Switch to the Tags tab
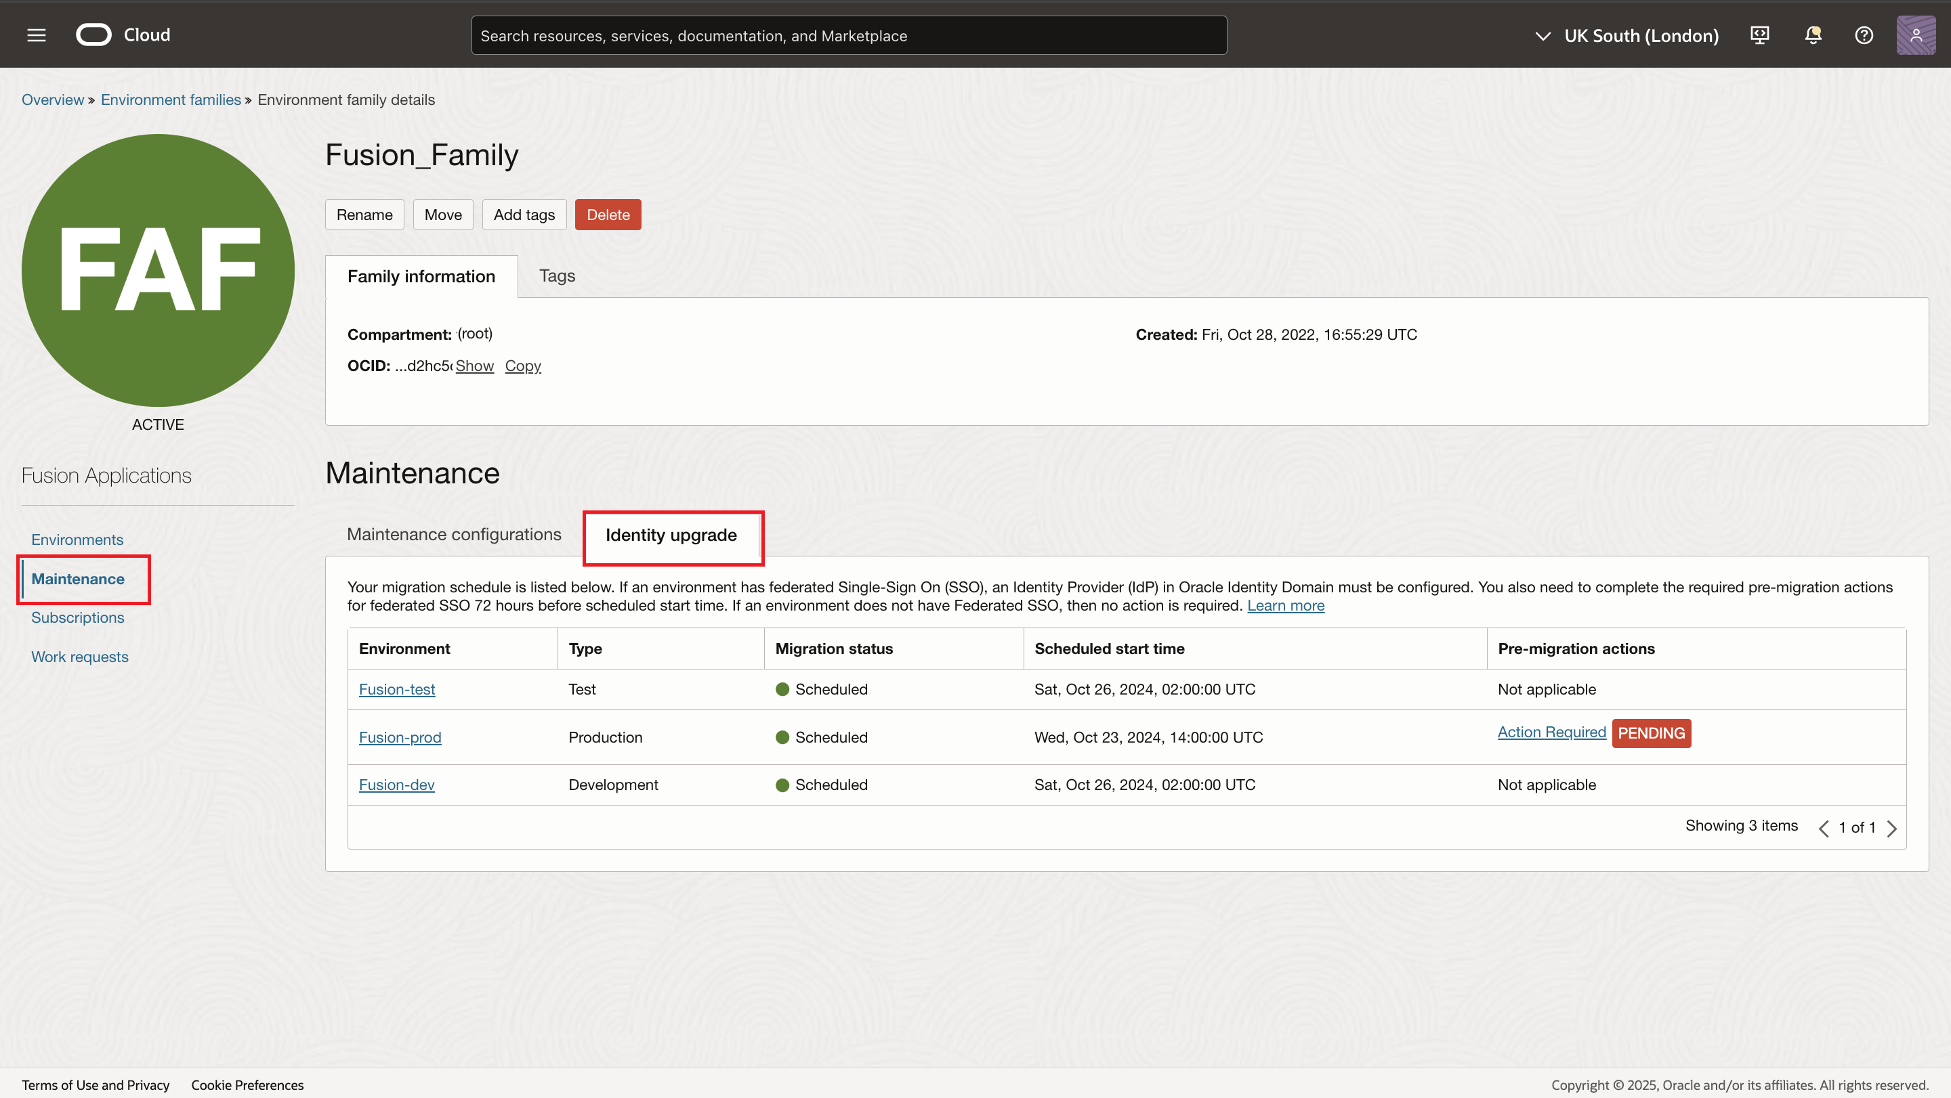 pyautogui.click(x=557, y=276)
